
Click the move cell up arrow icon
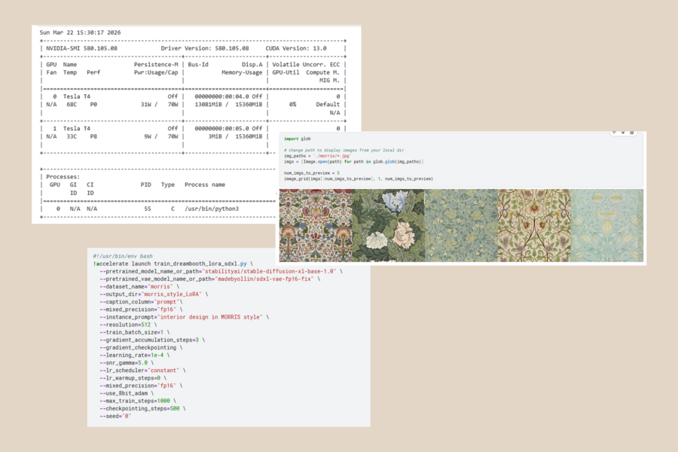[x=615, y=133]
